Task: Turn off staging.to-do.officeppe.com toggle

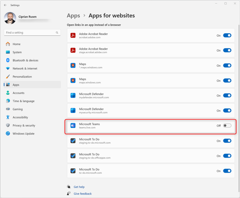Action: (227, 156)
